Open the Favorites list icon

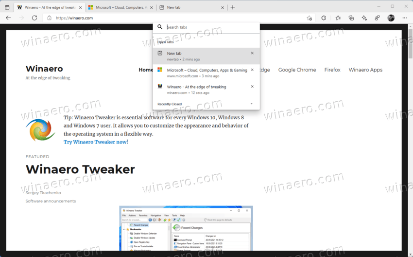pos(338,18)
